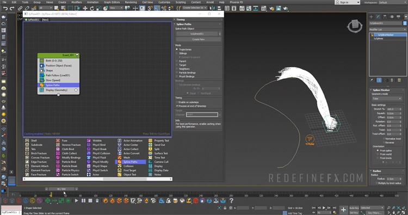Screen dimensions: 408x215
Task: Click the Configure Modifier Sets icon
Action: 399,80
